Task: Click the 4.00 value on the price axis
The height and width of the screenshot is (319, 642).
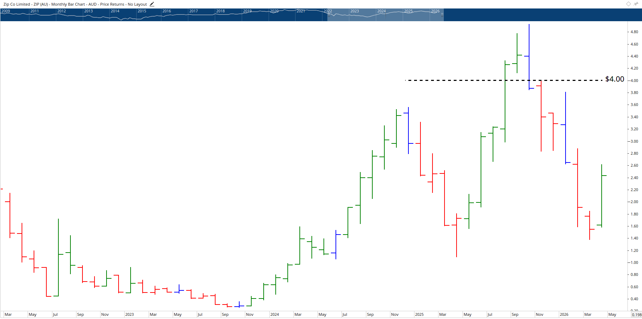Action: click(x=634, y=80)
